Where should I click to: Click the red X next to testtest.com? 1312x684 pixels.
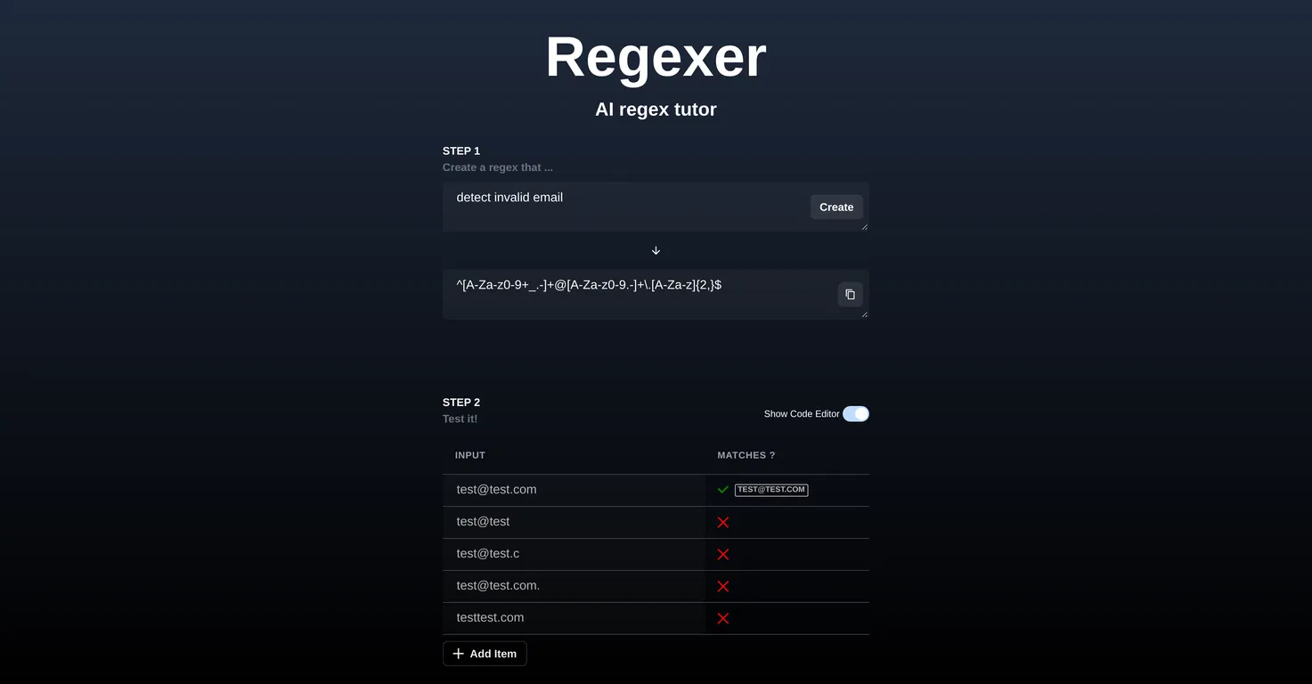click(x=723, y=618)
